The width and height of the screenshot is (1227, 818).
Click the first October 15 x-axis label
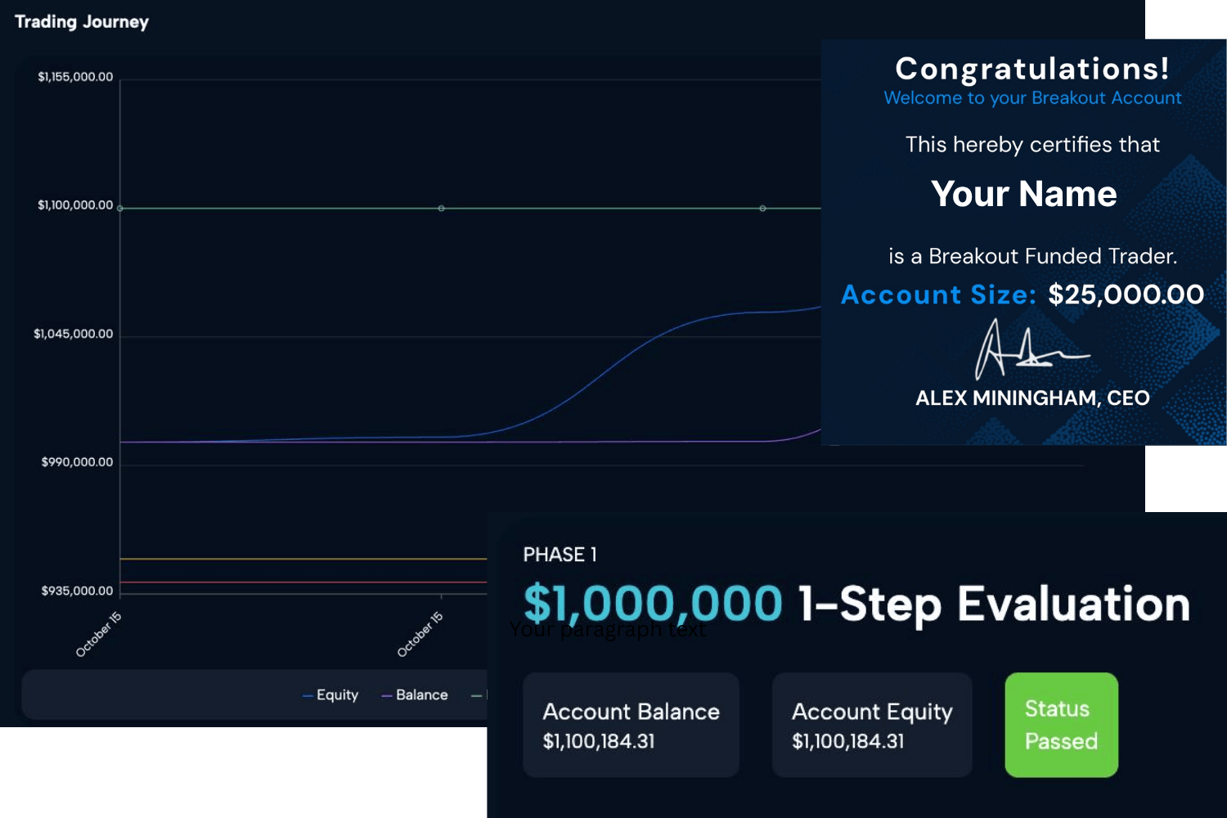click(x=98, y=634)
